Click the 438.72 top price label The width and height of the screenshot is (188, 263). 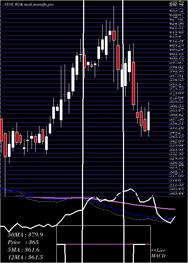tap(176, 3)
